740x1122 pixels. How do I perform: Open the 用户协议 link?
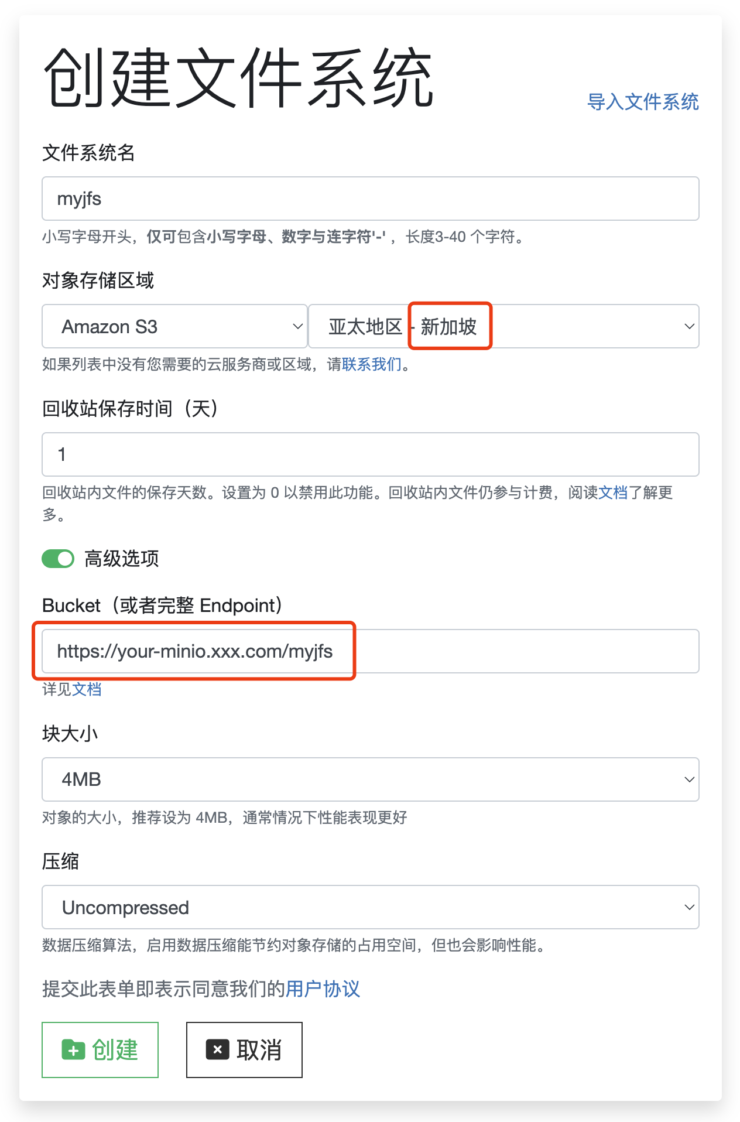(x=323, y=989)
